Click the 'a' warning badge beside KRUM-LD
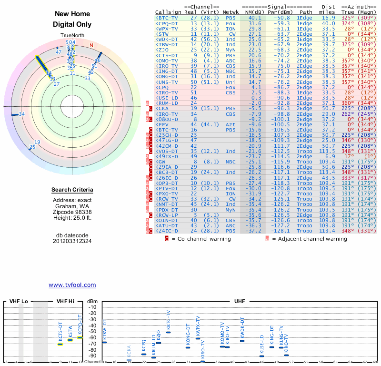381x366 pixels. coord(147,103)
